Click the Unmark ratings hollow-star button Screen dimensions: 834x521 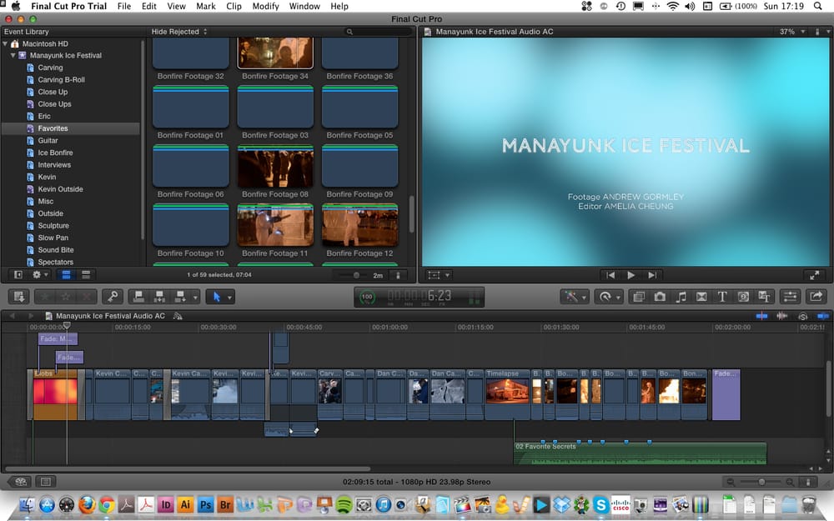click(66, 297)
